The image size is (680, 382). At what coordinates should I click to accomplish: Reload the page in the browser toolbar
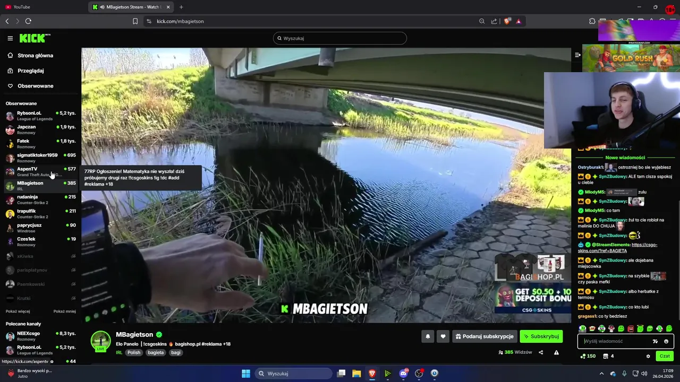pos(28,21)
